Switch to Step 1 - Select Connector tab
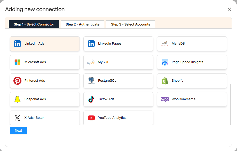The width and height of the screenshot is (237, 151). click(34, 24)
